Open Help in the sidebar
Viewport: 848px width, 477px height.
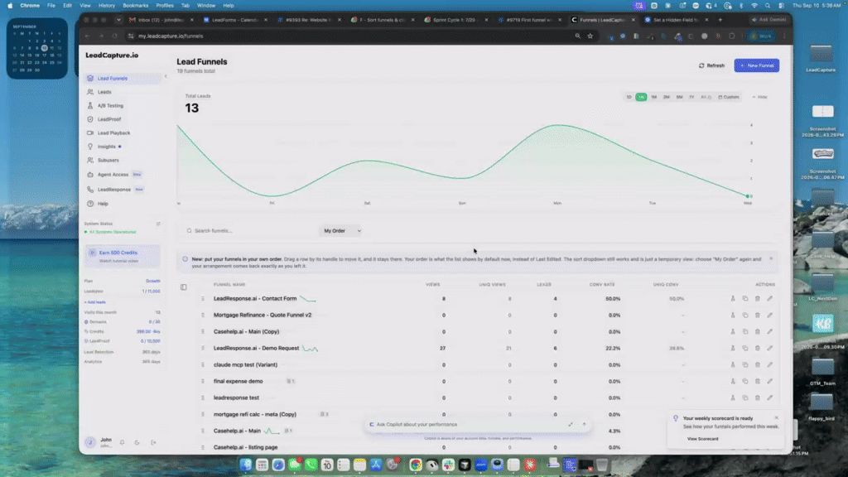click(x=123, y=204)
